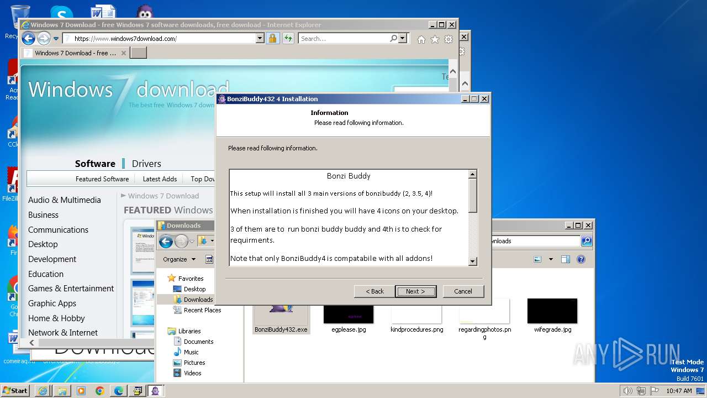Screen dimensions: 707x398
Task: Open the Windows Start menu
Action: click(x=15, y=390)
